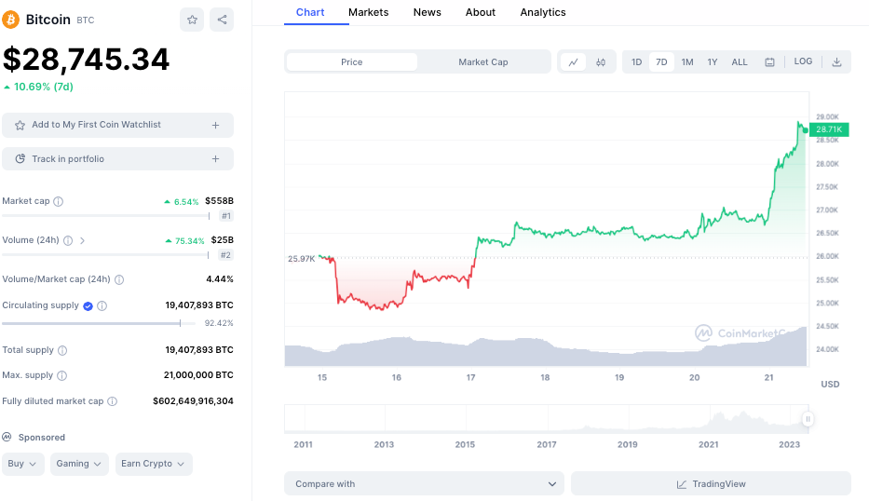Switch to line chart view icon
Image resolution: width=869 pixels, height=501 pixels.
574,62
